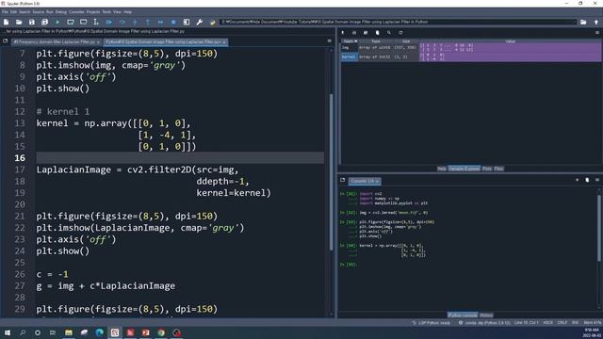Open the Tools menu
603x339 pixels.
tap(106, 12)
